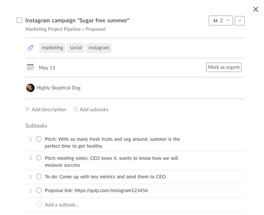Close the task detail panel
This screenshot has width=264, height=215.
pyautogui.click(x=256, y=9)
